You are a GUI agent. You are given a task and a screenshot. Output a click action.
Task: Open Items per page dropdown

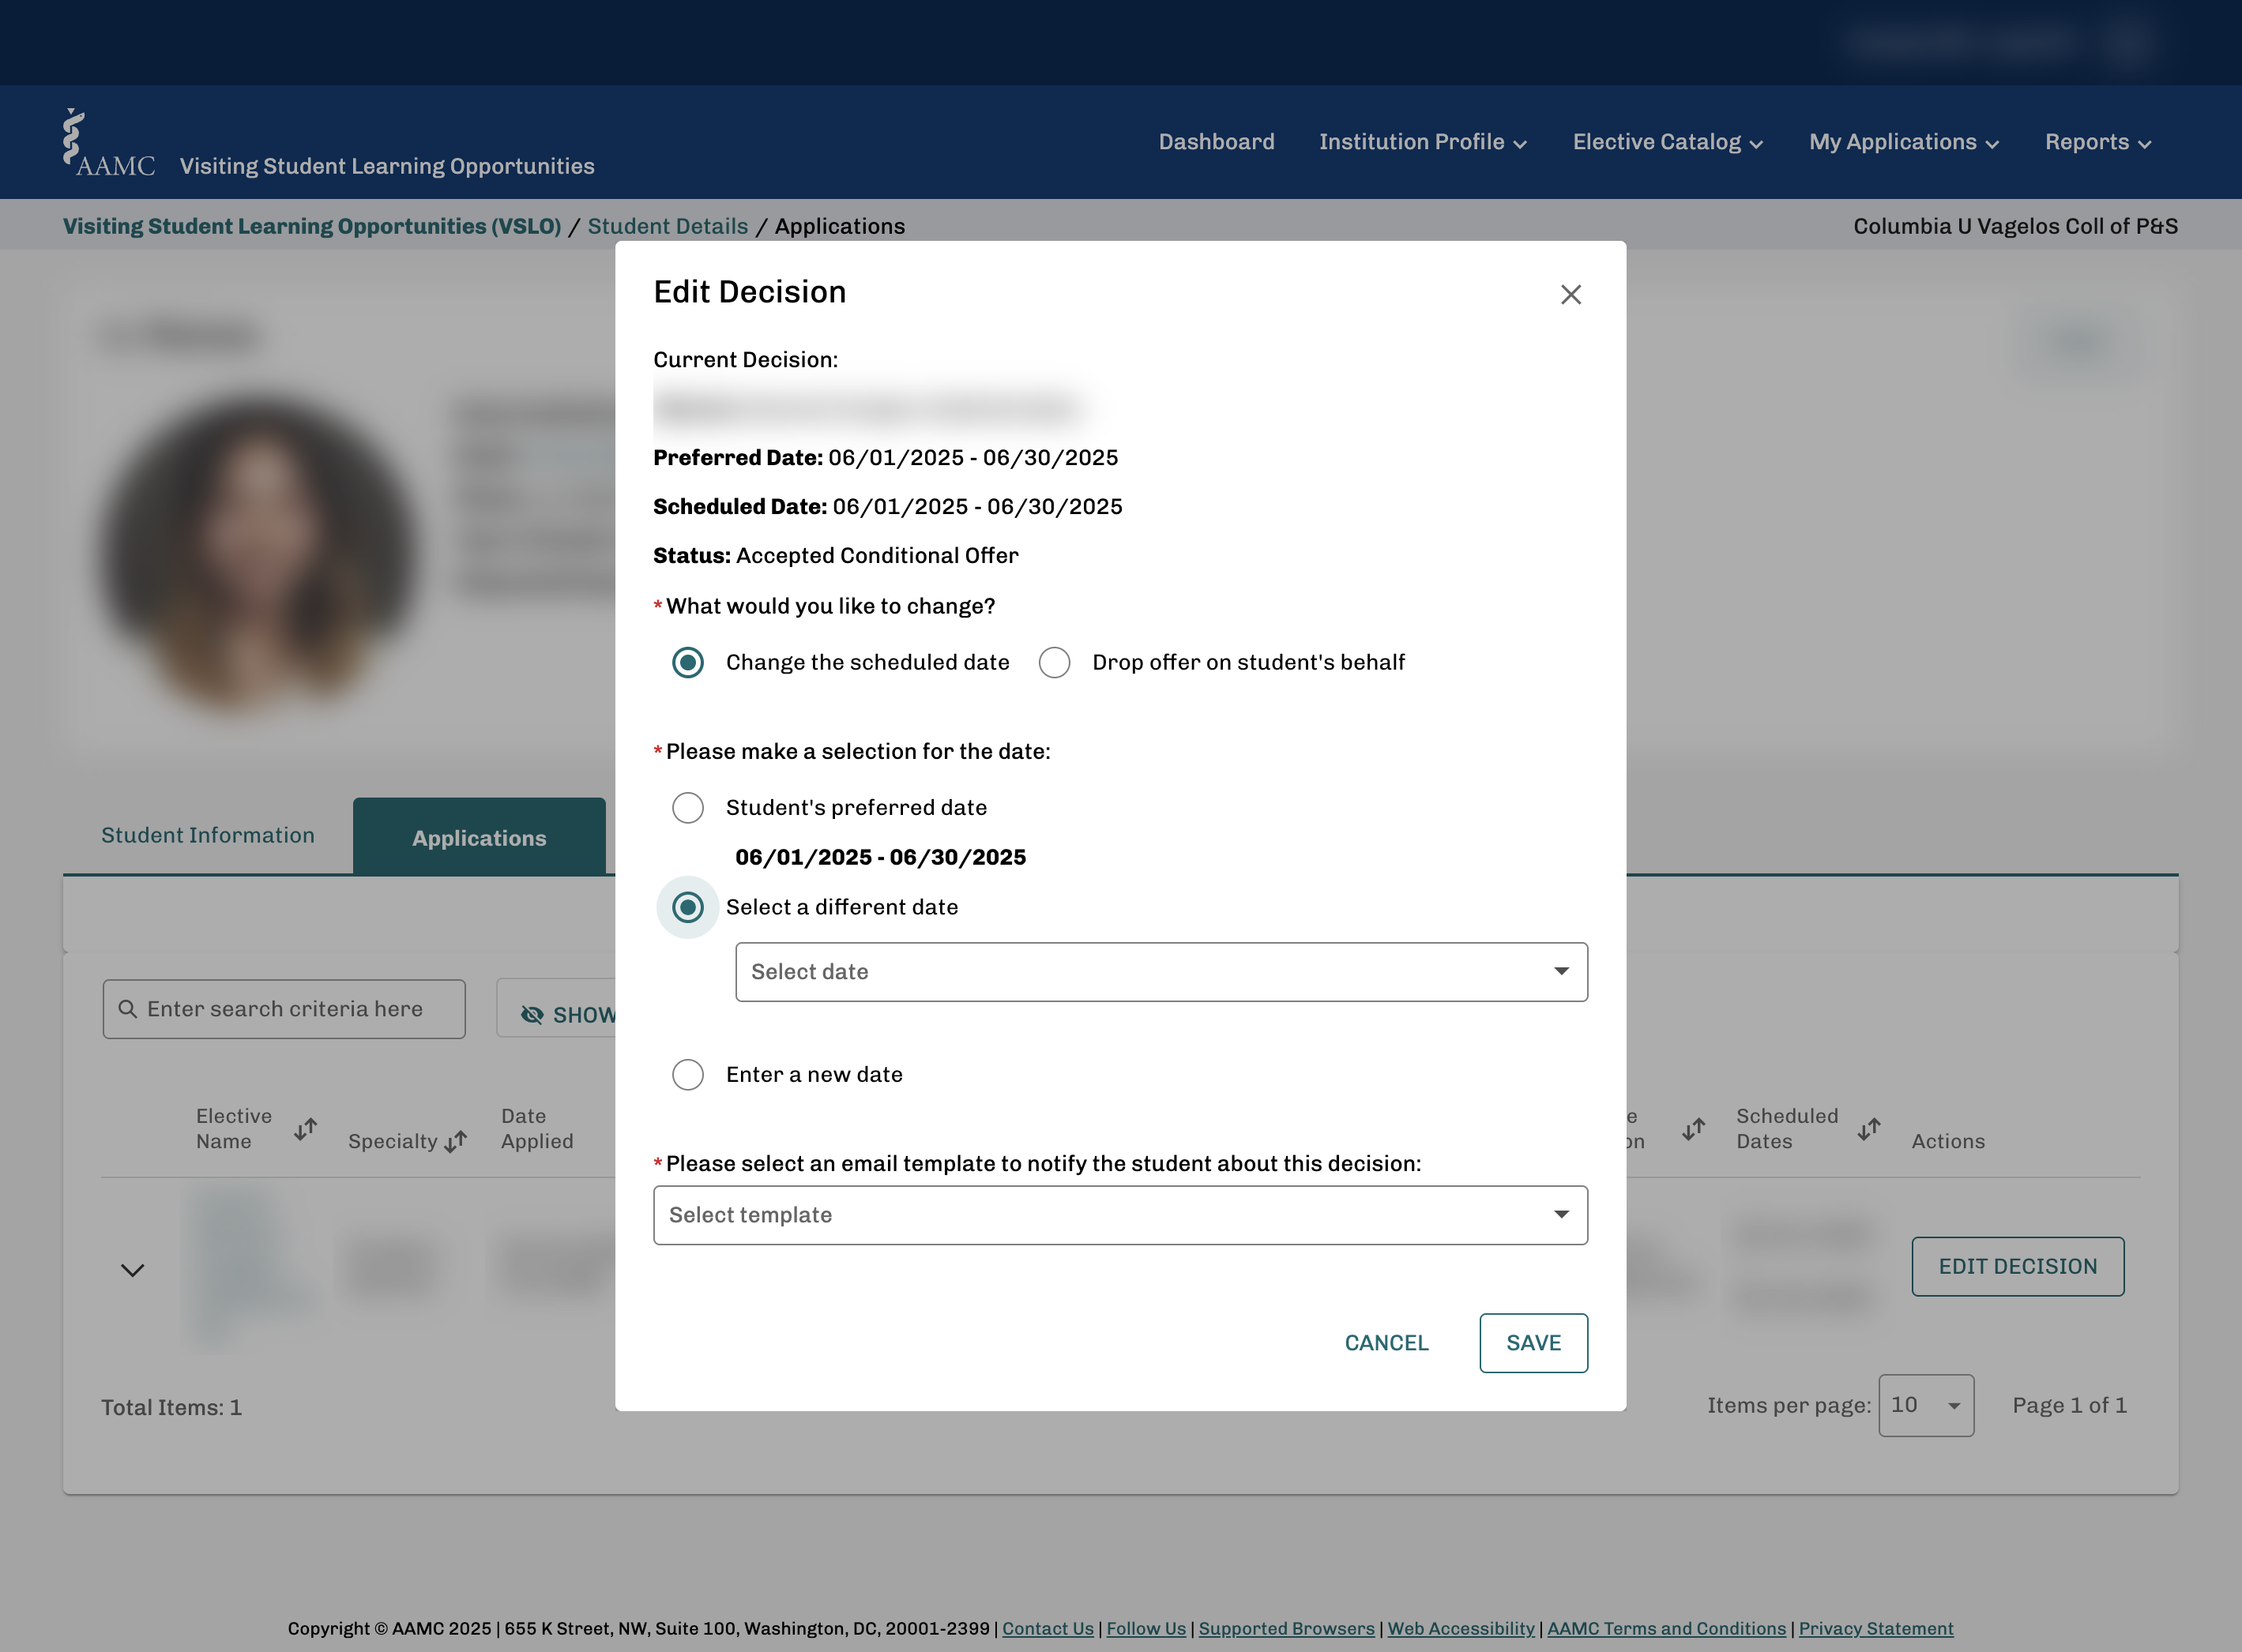coord(1925,1405)
